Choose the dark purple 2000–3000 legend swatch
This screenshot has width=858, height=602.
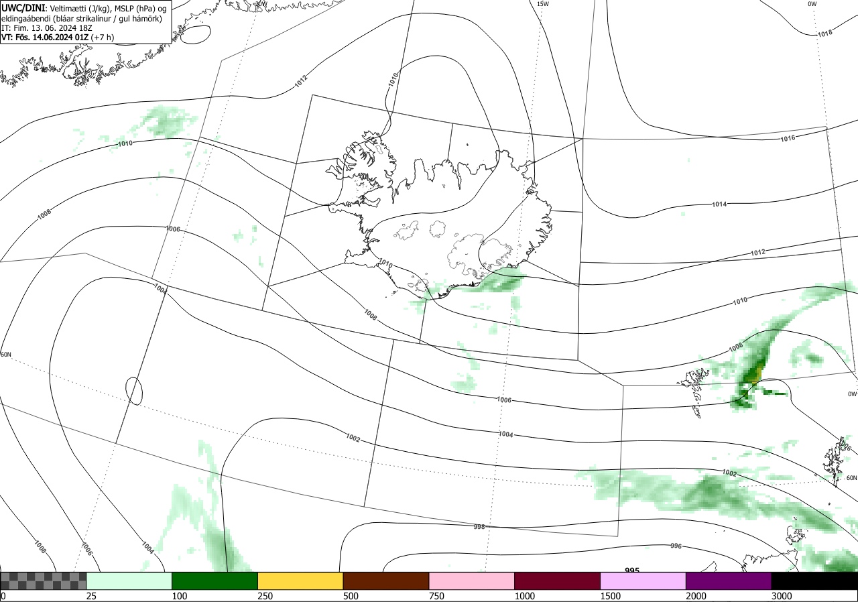729,581
